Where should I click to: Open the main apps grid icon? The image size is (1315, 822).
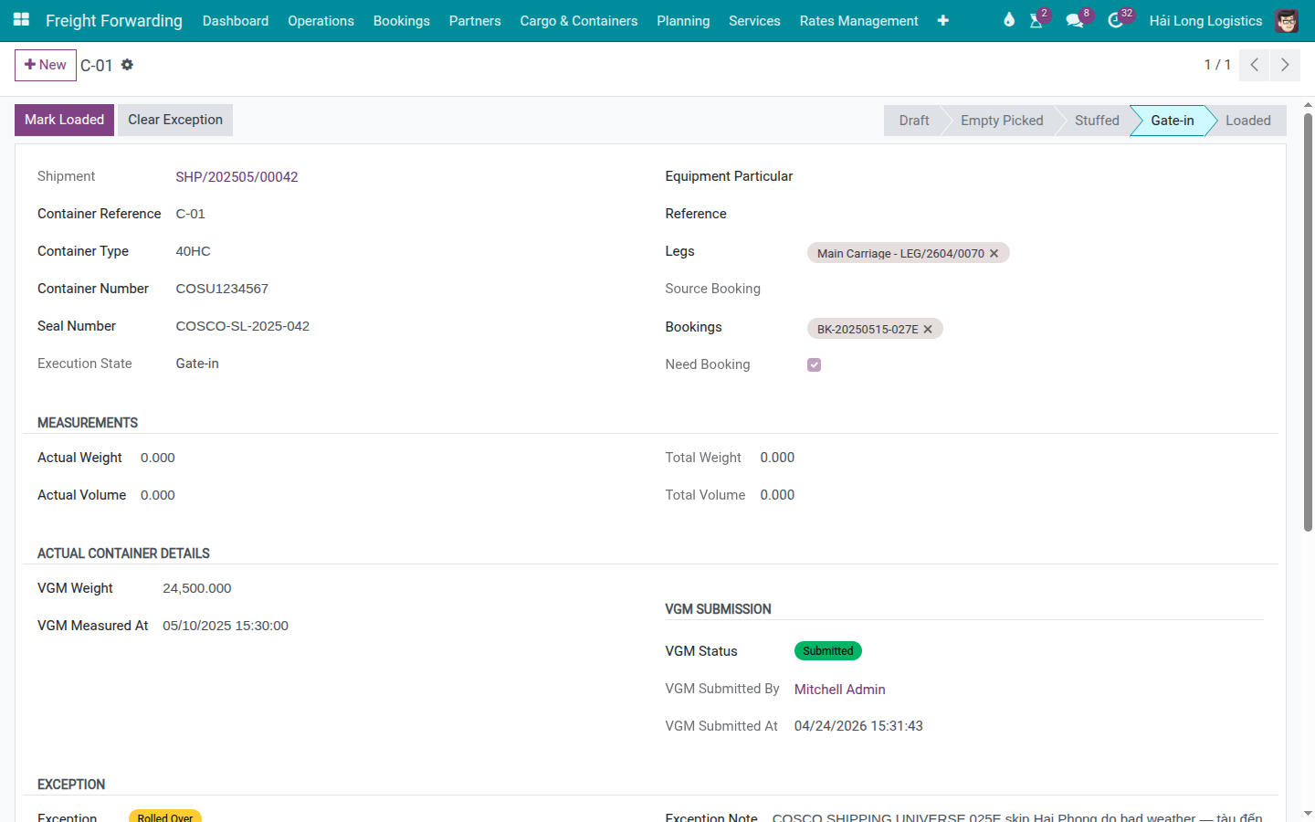[x=21, y=20]
